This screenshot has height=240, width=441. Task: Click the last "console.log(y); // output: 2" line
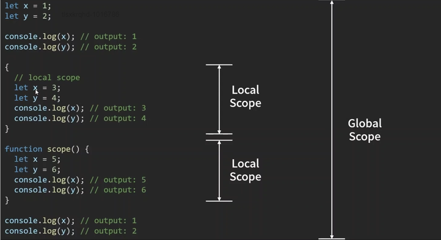click(x=70, y=231)
